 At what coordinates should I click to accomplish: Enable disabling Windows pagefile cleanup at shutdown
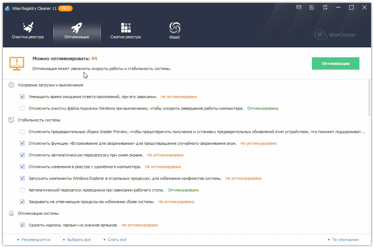(x=22, y=108)
